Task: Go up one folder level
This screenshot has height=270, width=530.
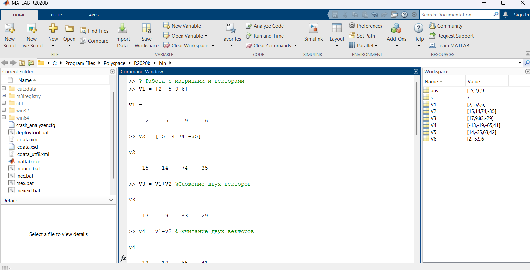Action: 22,63
